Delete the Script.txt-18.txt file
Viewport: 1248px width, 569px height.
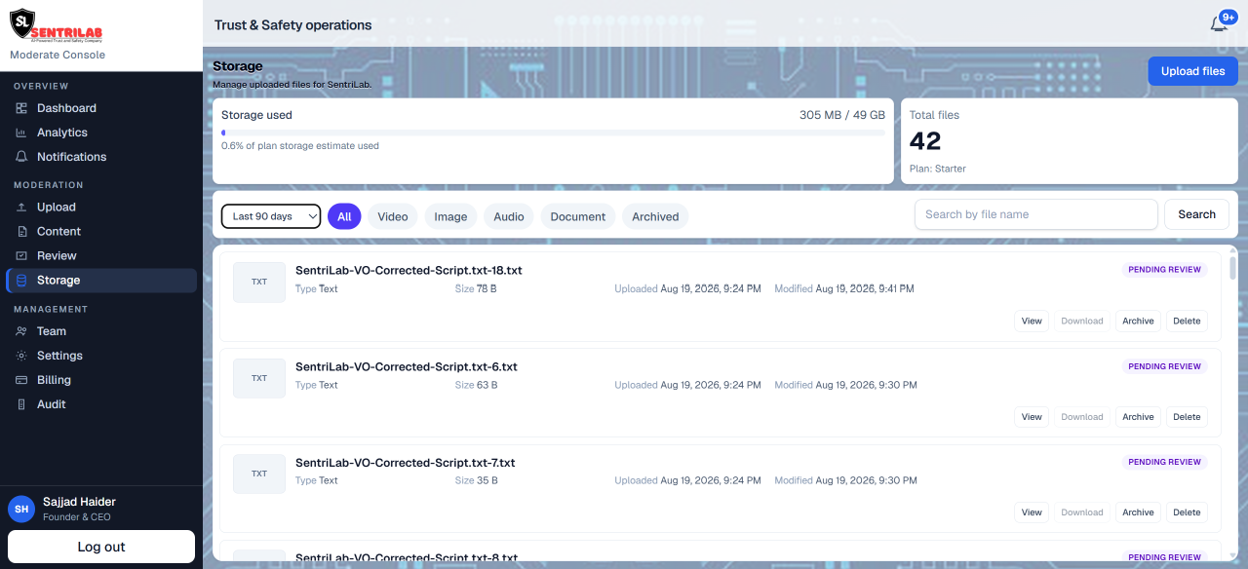(1187, 321)
